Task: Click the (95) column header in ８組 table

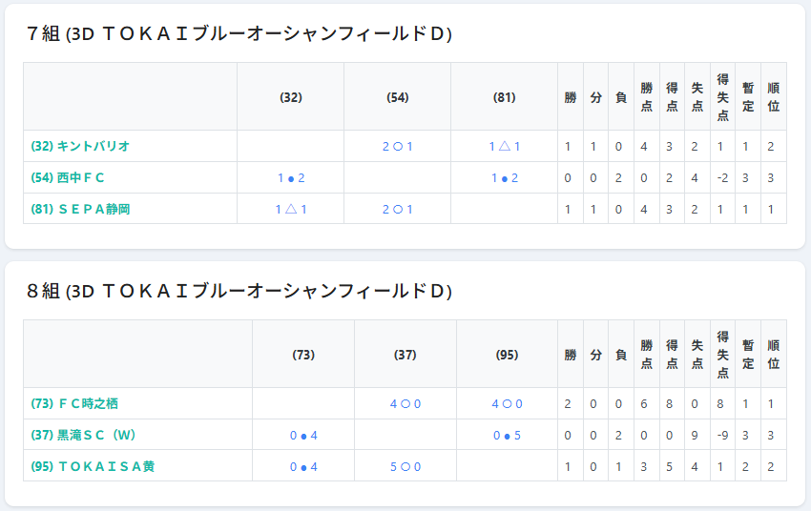Action: [507, 355]
